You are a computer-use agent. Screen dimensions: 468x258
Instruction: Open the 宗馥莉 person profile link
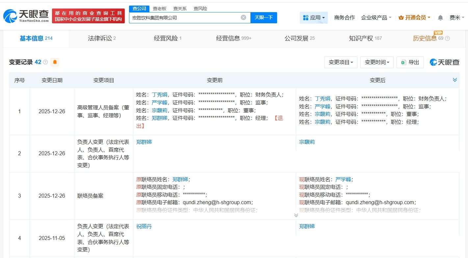point(307,142)
